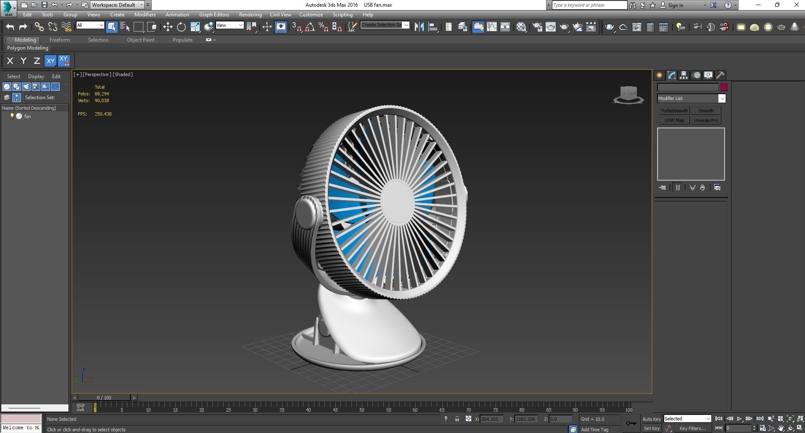Click the Align tool icon
805x433 pixels.
click(433, 27)
